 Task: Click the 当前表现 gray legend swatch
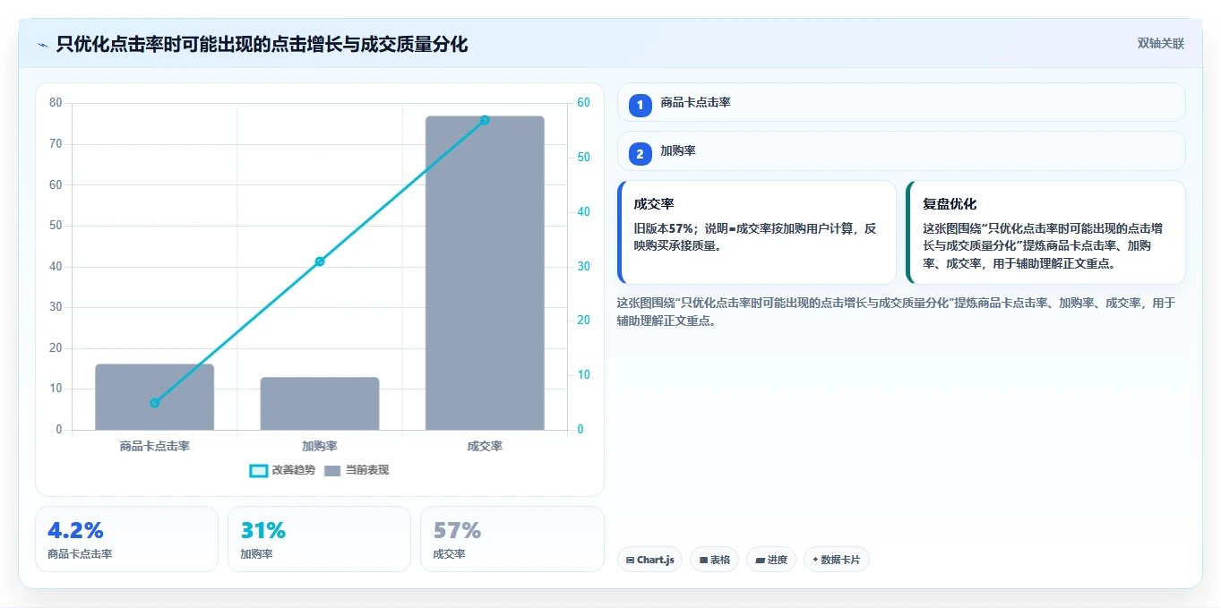tap(332, 470)
